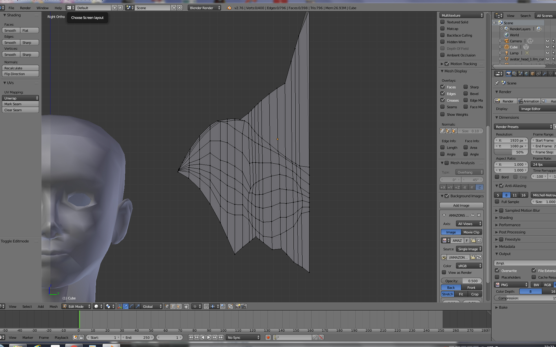Image resolution: width=556 pixels, height=347 pixels.
Task: Click the Recalculate normals button
Action: (21, 68)
